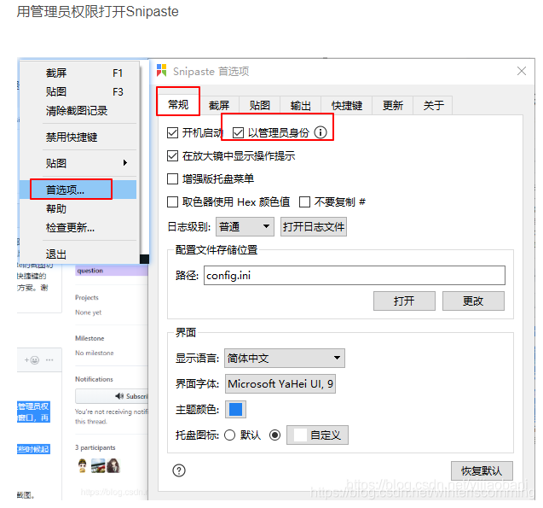This screenshot has width=543, height=508.
Task: Select the 默认 tray icon radio button
Action: click(229, 435)
